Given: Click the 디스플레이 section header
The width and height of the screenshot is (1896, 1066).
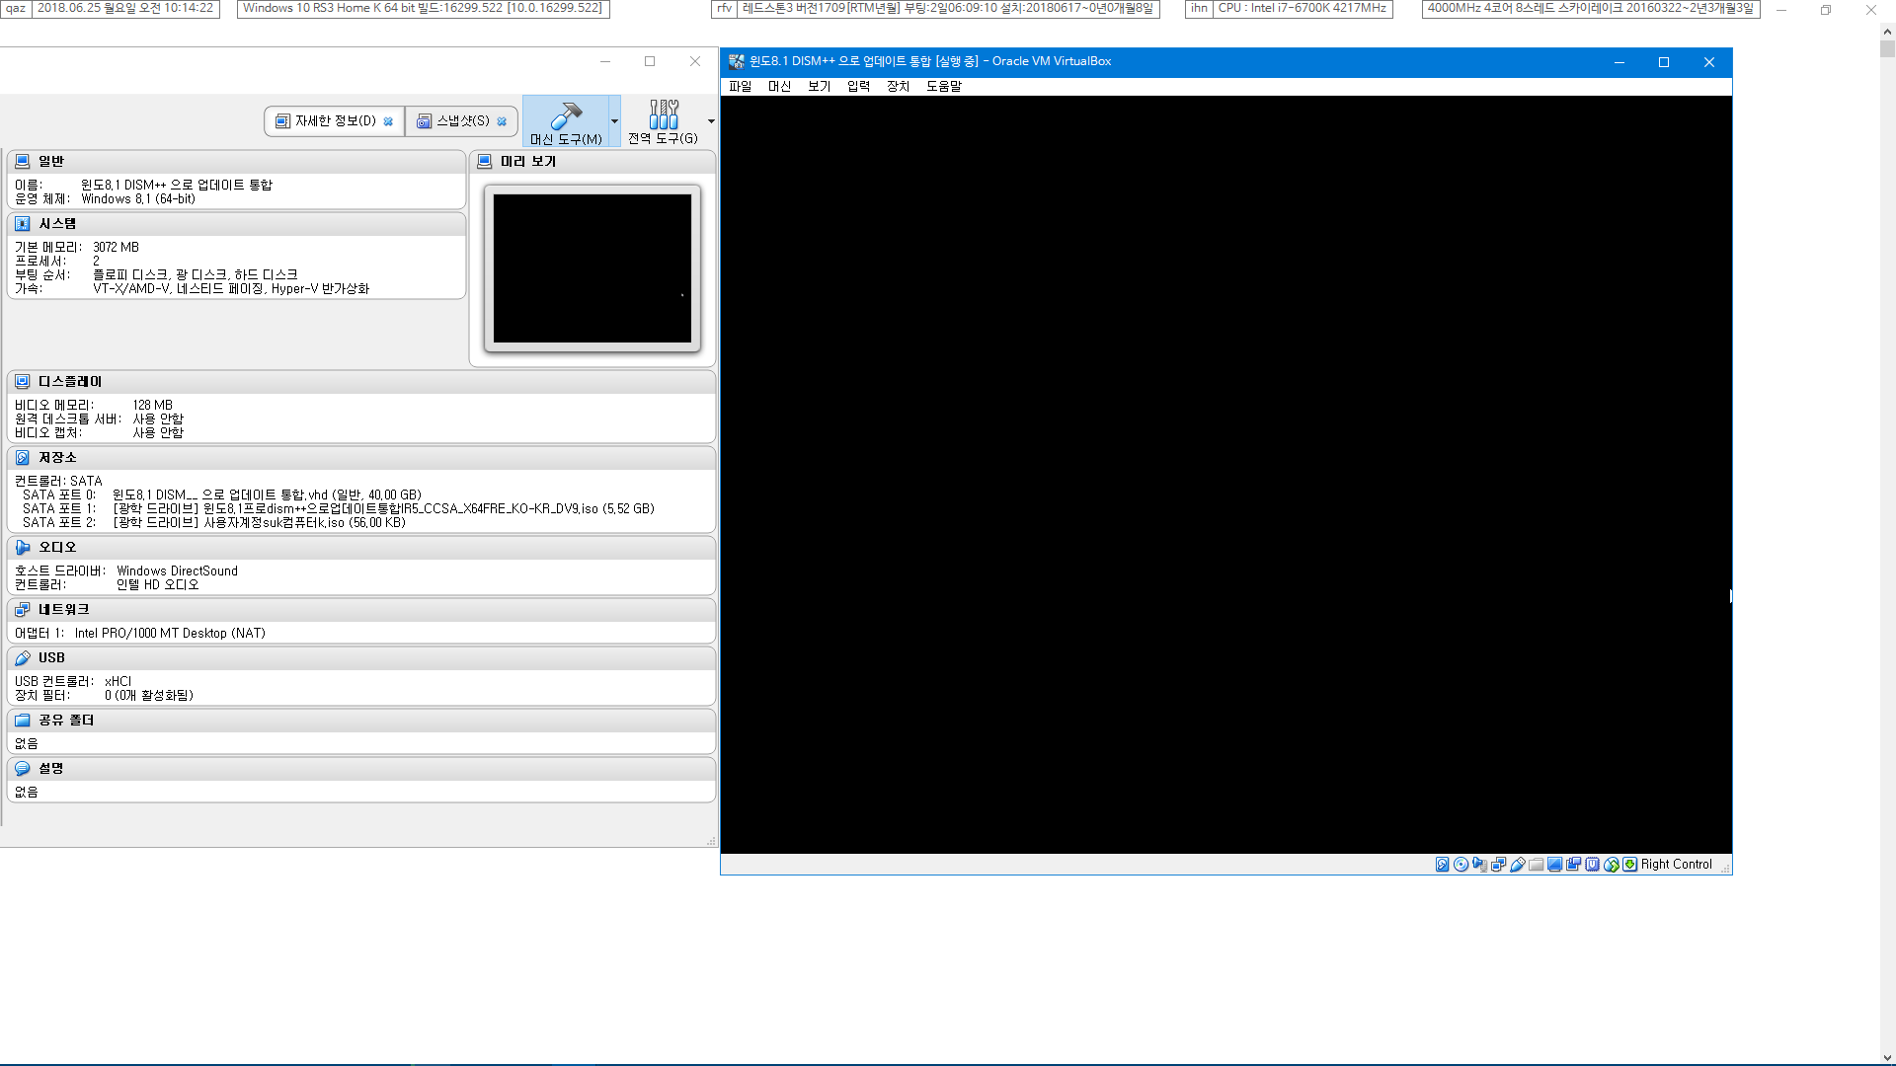Looking at the screenshot, I should [361, 381].
